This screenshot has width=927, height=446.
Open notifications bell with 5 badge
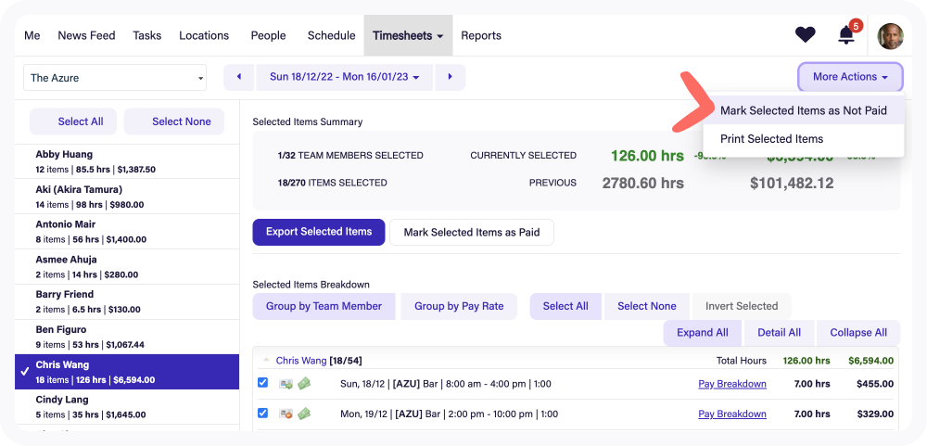(846, 35)
